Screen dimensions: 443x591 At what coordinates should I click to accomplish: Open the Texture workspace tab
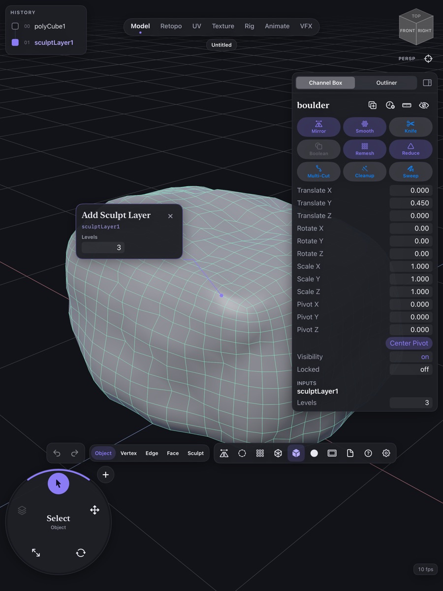click(x=223, y=26)
